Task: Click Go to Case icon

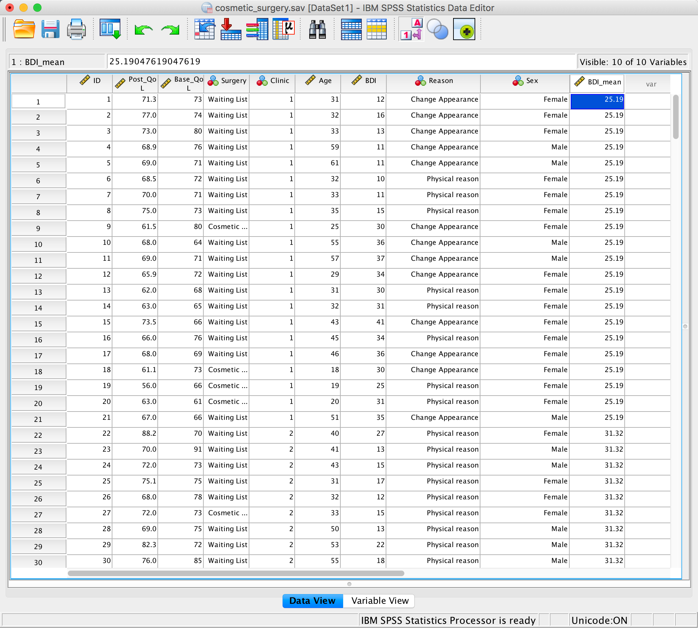Action: coord(204,29)
